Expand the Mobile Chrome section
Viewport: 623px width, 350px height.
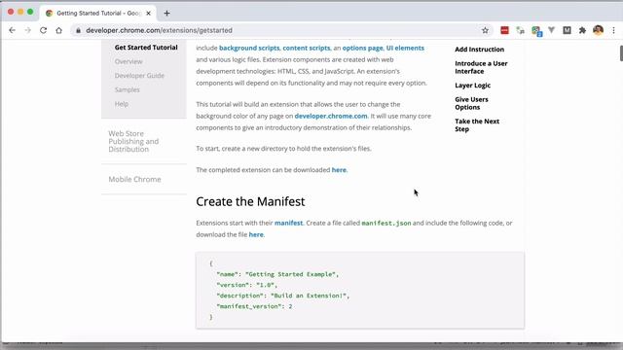pos(134,179)
